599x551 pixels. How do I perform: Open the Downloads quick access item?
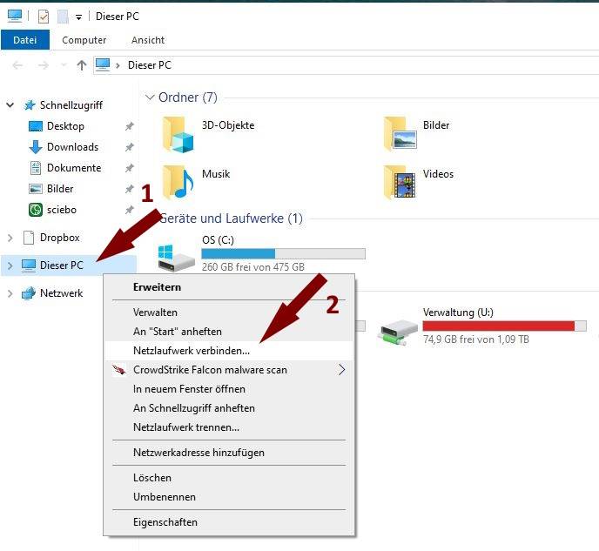pyautogui.click(x=72, y=147)
